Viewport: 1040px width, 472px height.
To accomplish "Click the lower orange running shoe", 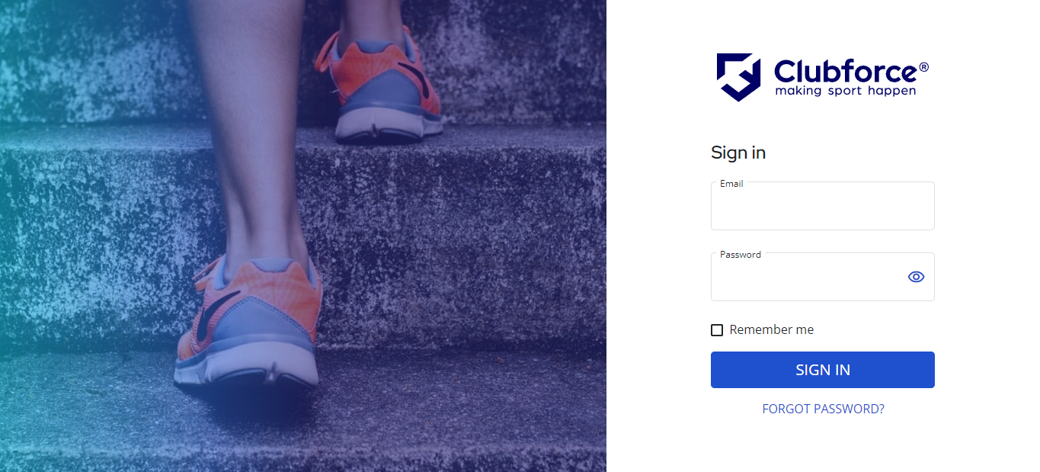I will click(248, 324).
